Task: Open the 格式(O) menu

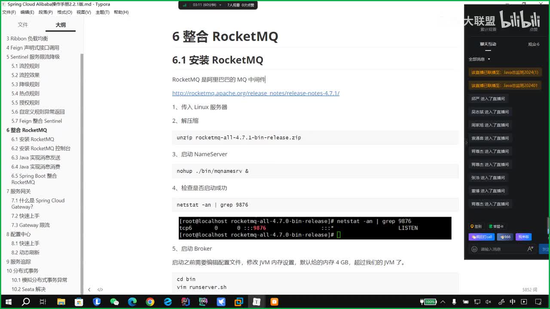Action: pyautogui.click(x=65, y=12)
